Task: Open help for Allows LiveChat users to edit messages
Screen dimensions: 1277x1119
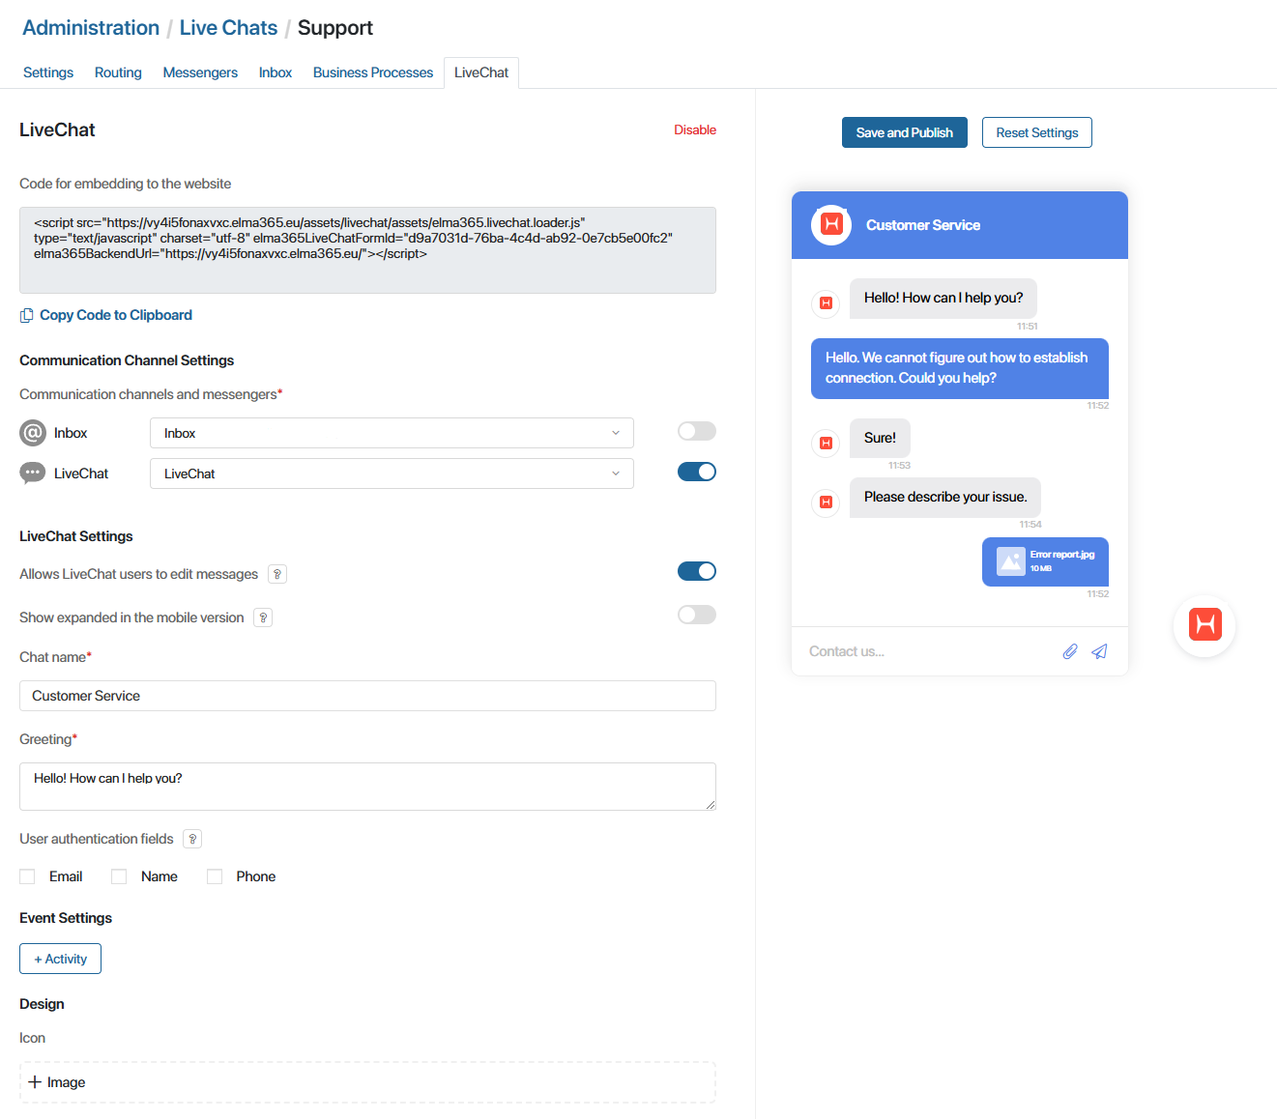Action: [277, 574]
